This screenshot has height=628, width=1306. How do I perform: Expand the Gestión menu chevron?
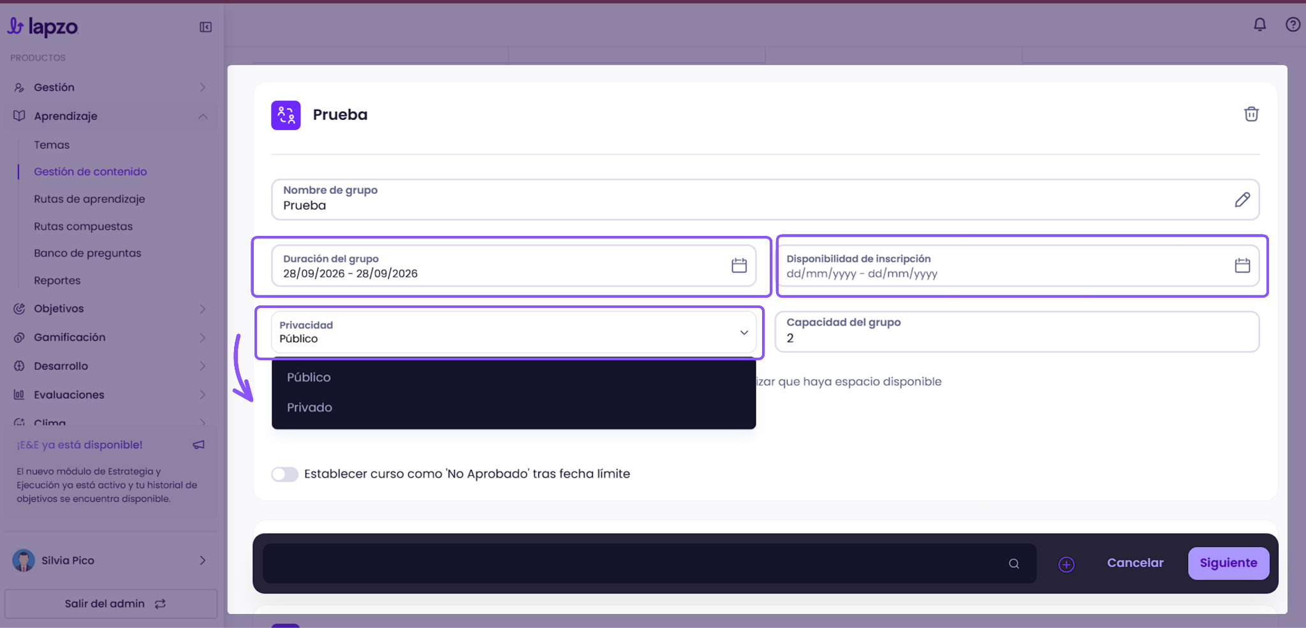pos(202,87)
